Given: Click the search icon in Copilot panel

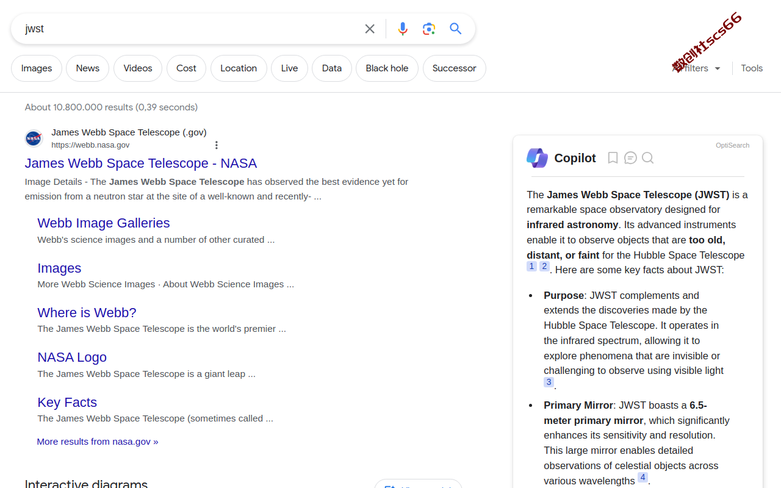Looking at the screenshot, I should click(648, 158).
